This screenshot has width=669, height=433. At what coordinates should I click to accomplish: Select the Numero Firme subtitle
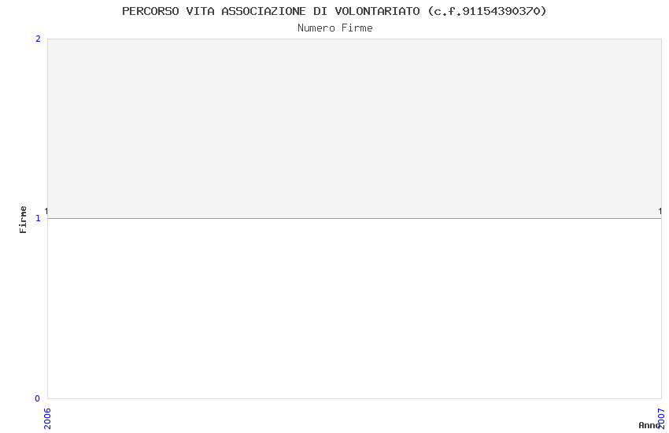coord(335,28)
